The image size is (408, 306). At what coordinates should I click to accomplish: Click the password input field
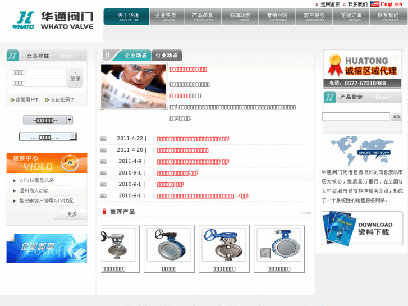point(45,83)
